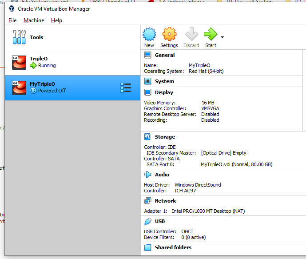
Task: Click the IDE Secondary Master label
Action: tap(171, 153)
